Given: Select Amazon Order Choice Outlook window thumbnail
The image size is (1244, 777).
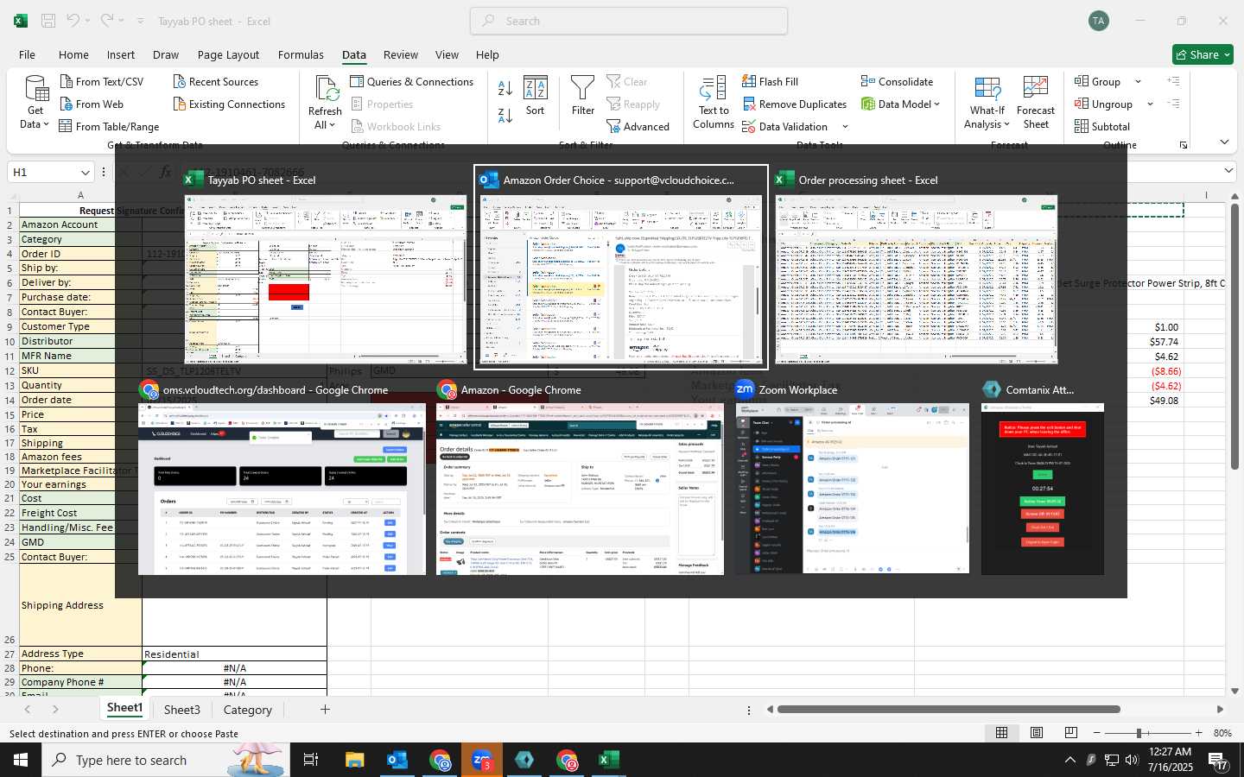Looking at the screenshot, I should pyautogui.click(x=621, y=268).
